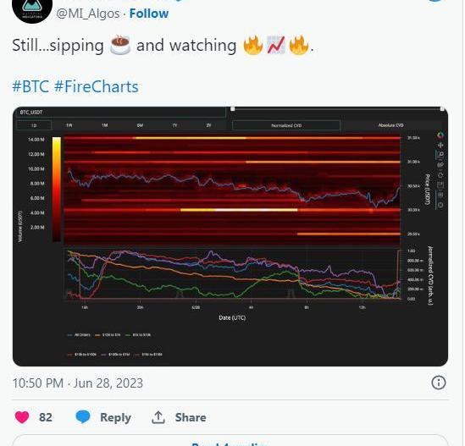Open the tweet info circle icon
The image size is (465, 446).
(x=438, y=383)
